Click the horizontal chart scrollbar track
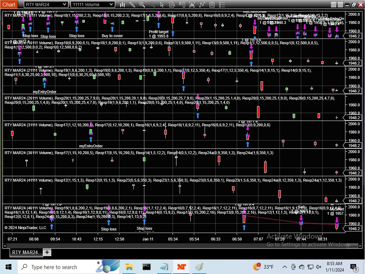Viewport: 365px width, 274px height. tap(182, 246)
